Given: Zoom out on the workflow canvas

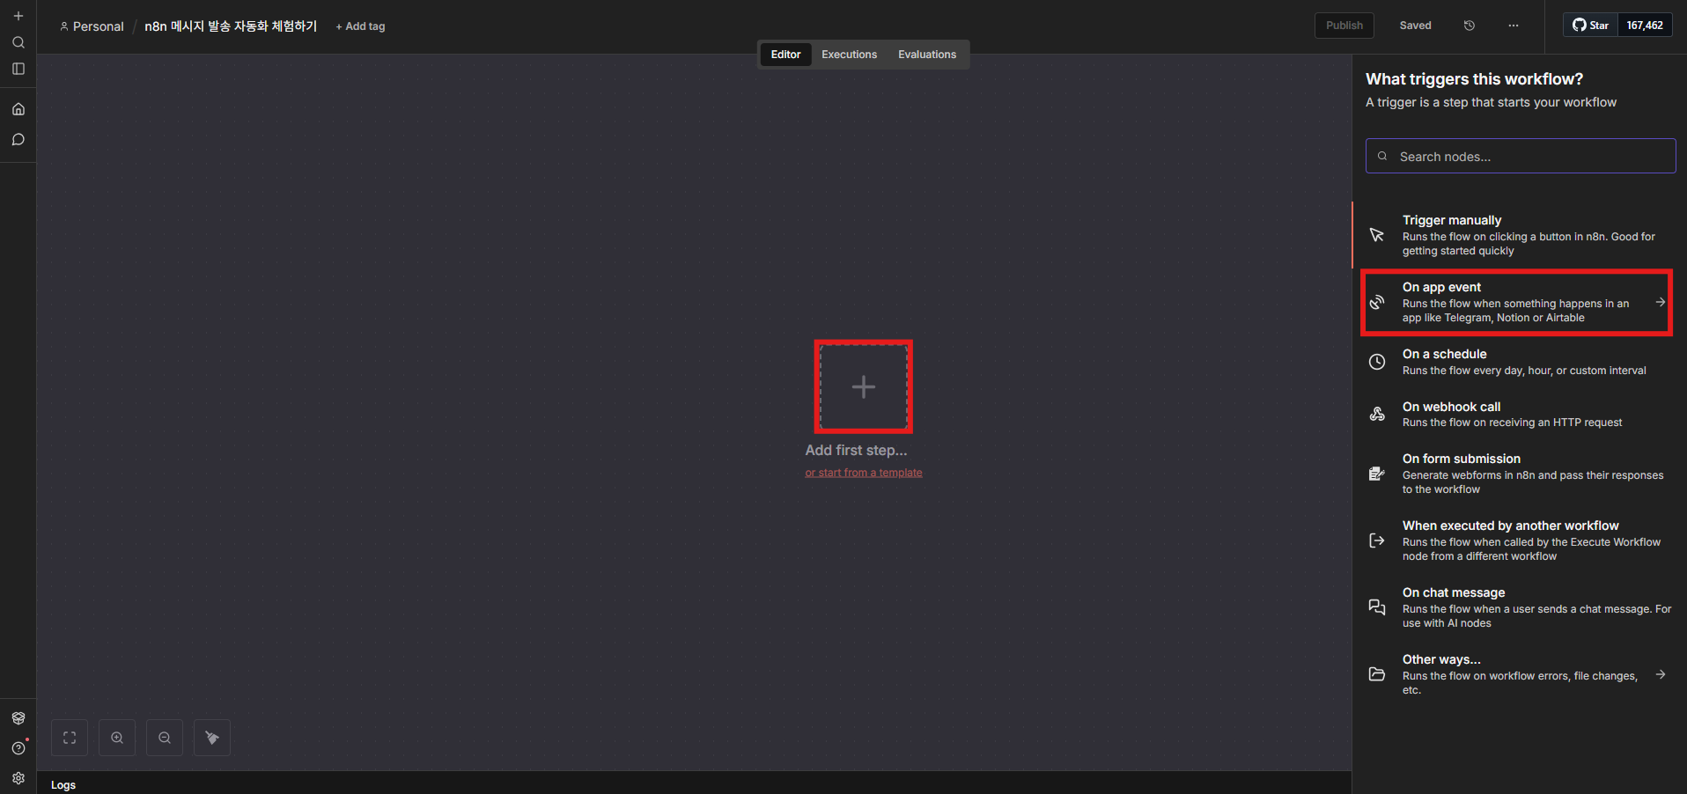Looking at the screenshot, I should (165, 738).
